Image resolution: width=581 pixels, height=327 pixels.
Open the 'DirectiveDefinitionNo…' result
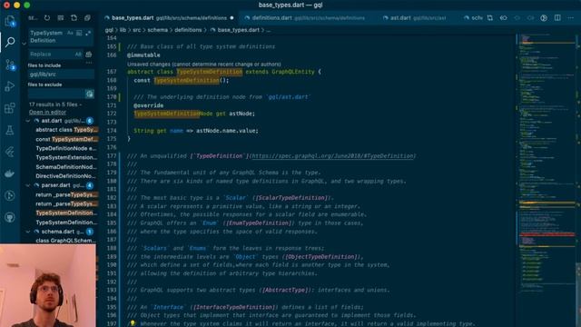click(x=66, y=176)
